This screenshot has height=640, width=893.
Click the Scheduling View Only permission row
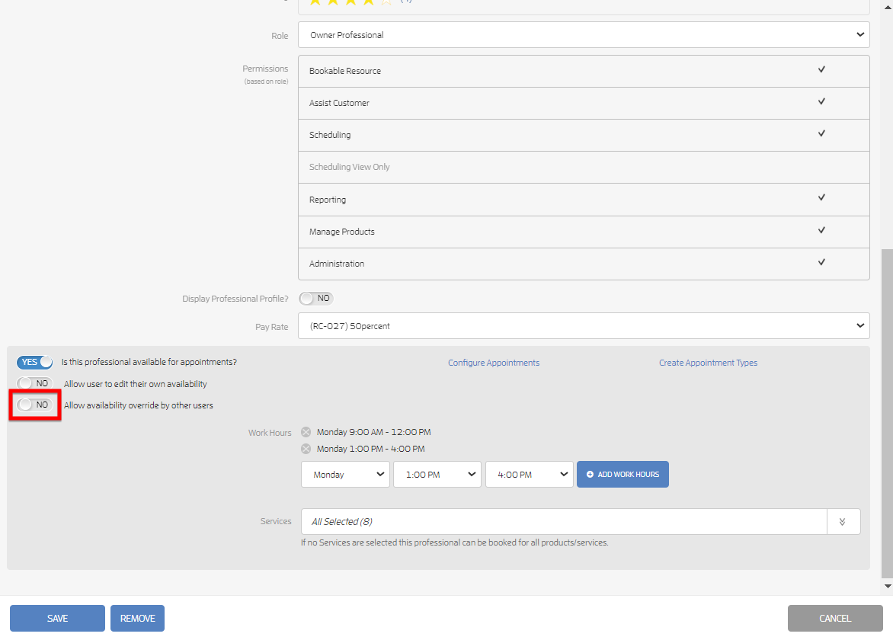pyautogui.click(x=584, y=168)
